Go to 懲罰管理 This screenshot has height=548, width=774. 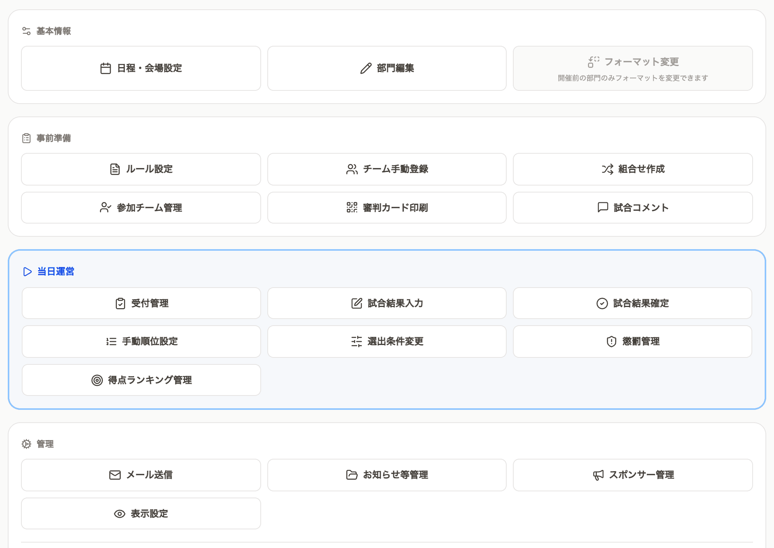pyautogui.click(x=633, y=342)
